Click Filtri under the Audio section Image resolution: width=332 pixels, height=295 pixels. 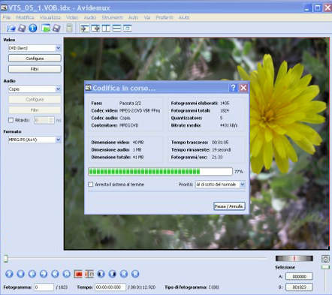coord(35,110)
